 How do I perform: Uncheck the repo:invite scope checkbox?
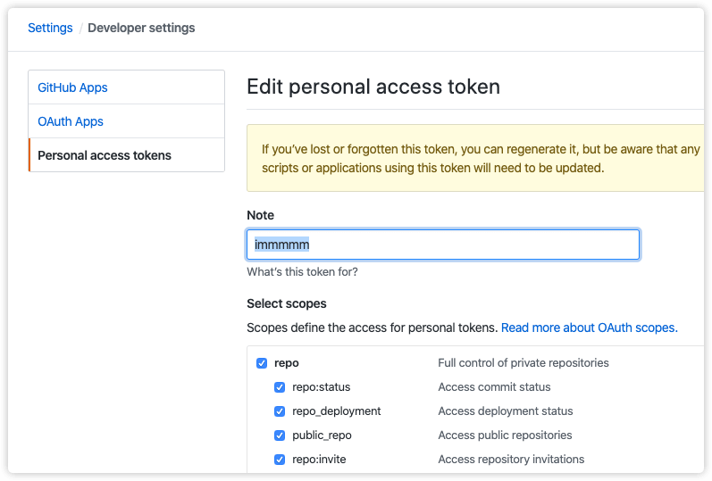click(280, 460)
